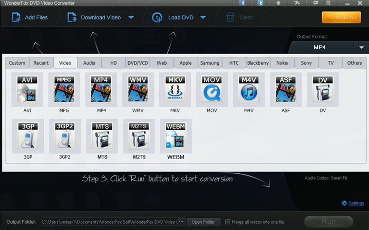
Task: Click the Open Folder button
Action: (x=203, y=222)
